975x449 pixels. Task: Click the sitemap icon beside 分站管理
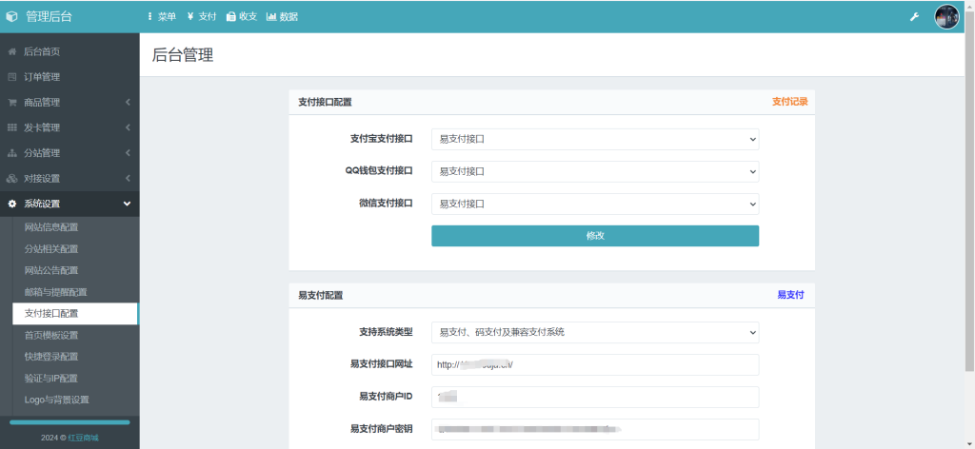pyautogui.click(x=11, y=153)
